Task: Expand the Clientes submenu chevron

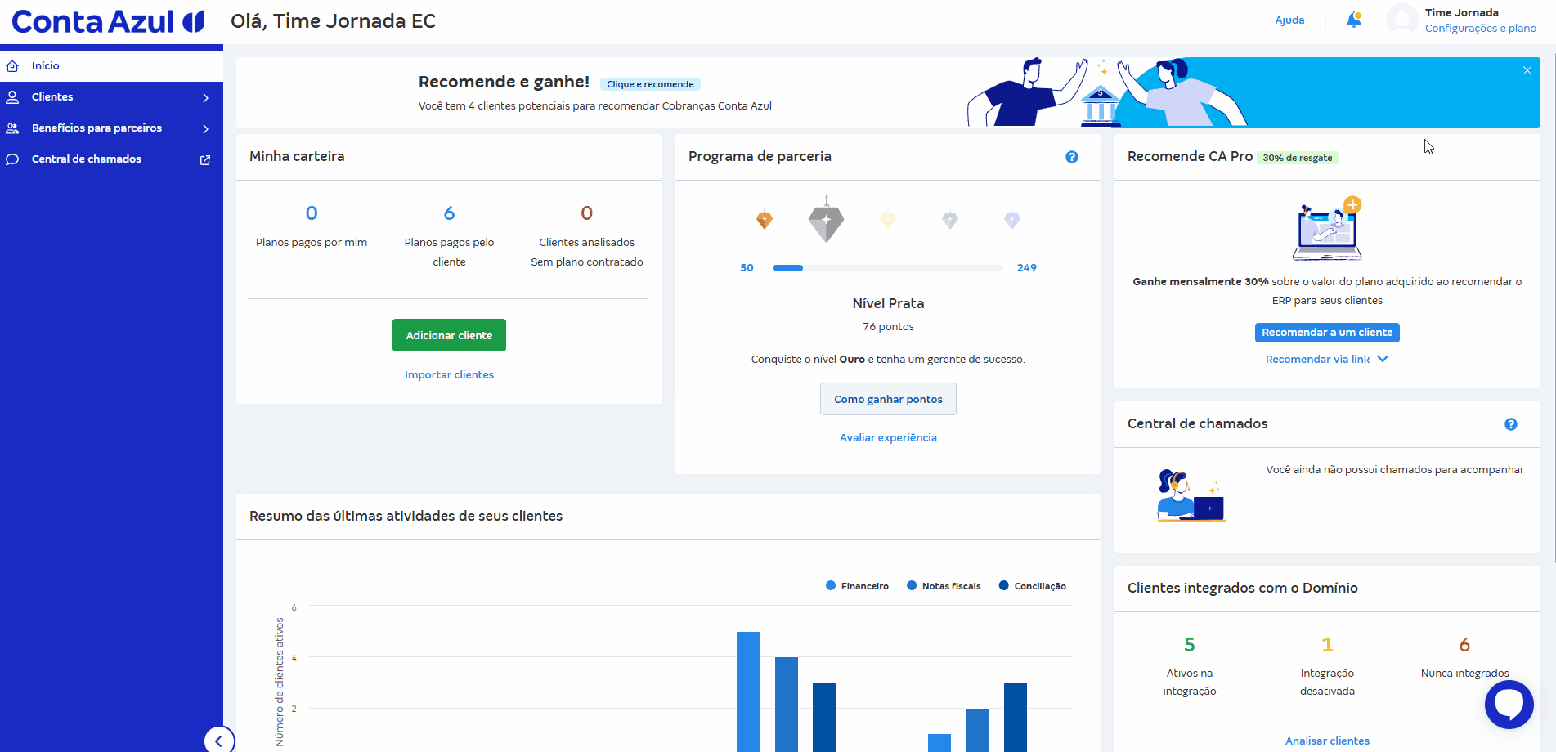Action: 206,98
